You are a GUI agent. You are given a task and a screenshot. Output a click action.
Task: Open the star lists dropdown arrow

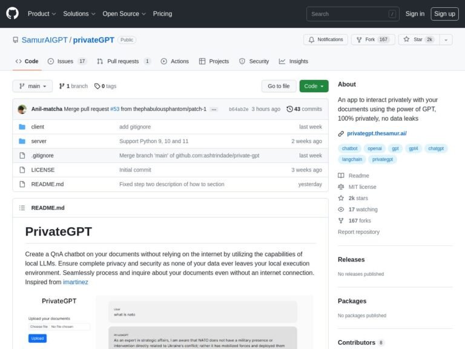(x=446, y=39)
